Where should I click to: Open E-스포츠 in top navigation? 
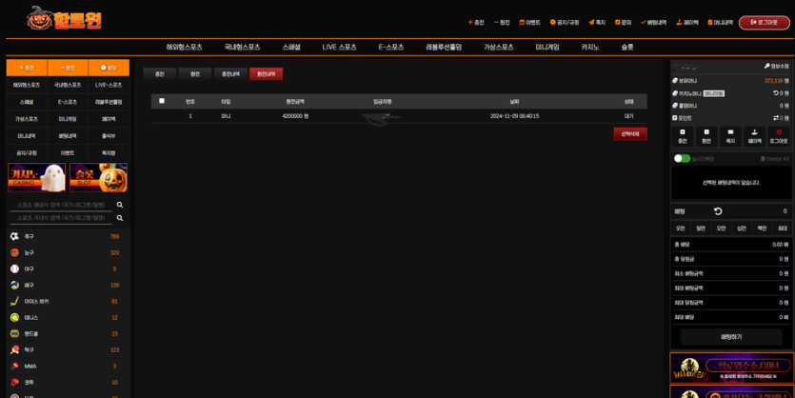[391, 48]
